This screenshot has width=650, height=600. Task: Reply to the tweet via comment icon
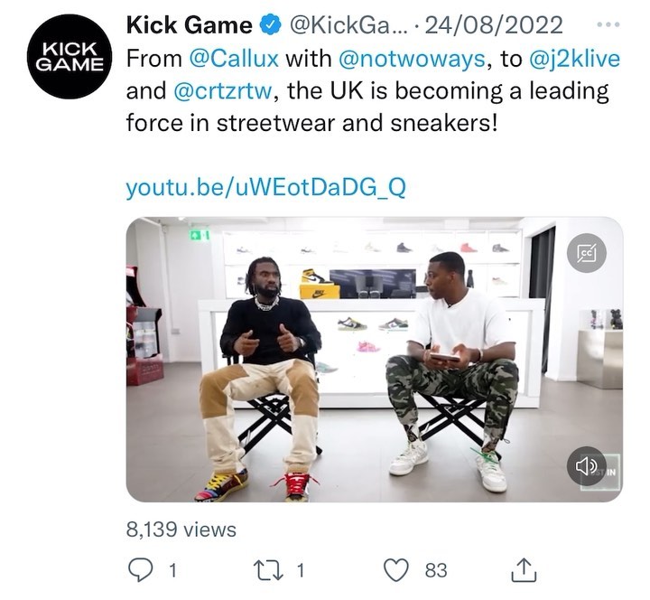(x=140, y=570)
